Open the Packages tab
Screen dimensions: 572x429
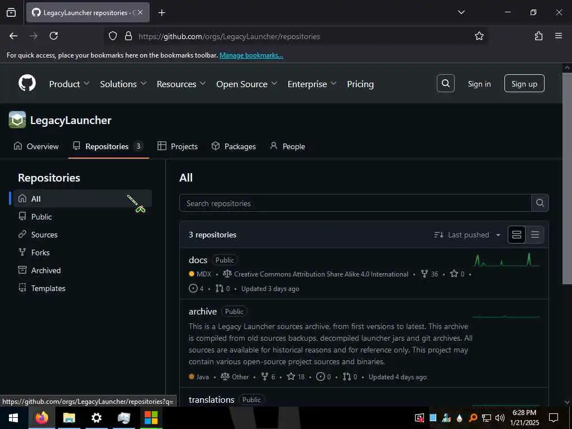(x=234, y=146)
